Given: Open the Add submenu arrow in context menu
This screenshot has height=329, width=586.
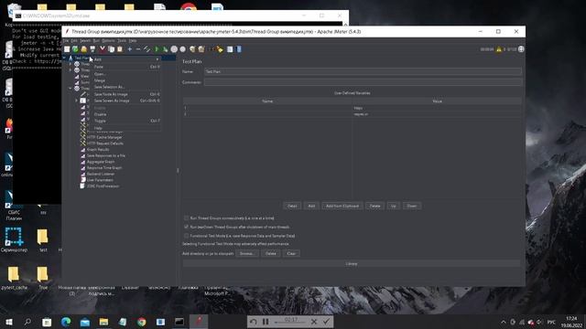Looking at the screenshot, I should (x=157, y=59).
